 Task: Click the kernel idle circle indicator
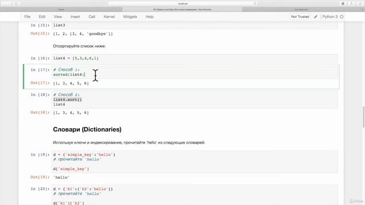point(342,17)
